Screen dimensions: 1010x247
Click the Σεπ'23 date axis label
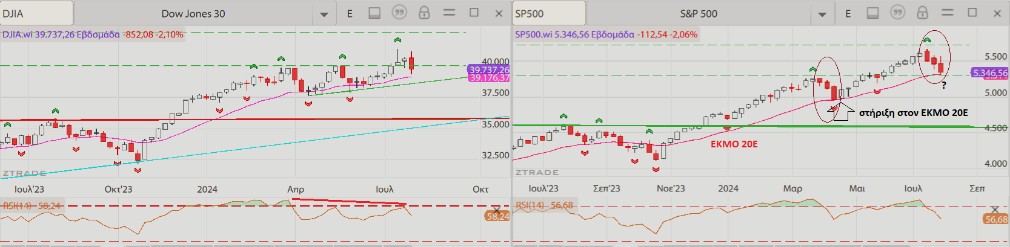point(606,188)
